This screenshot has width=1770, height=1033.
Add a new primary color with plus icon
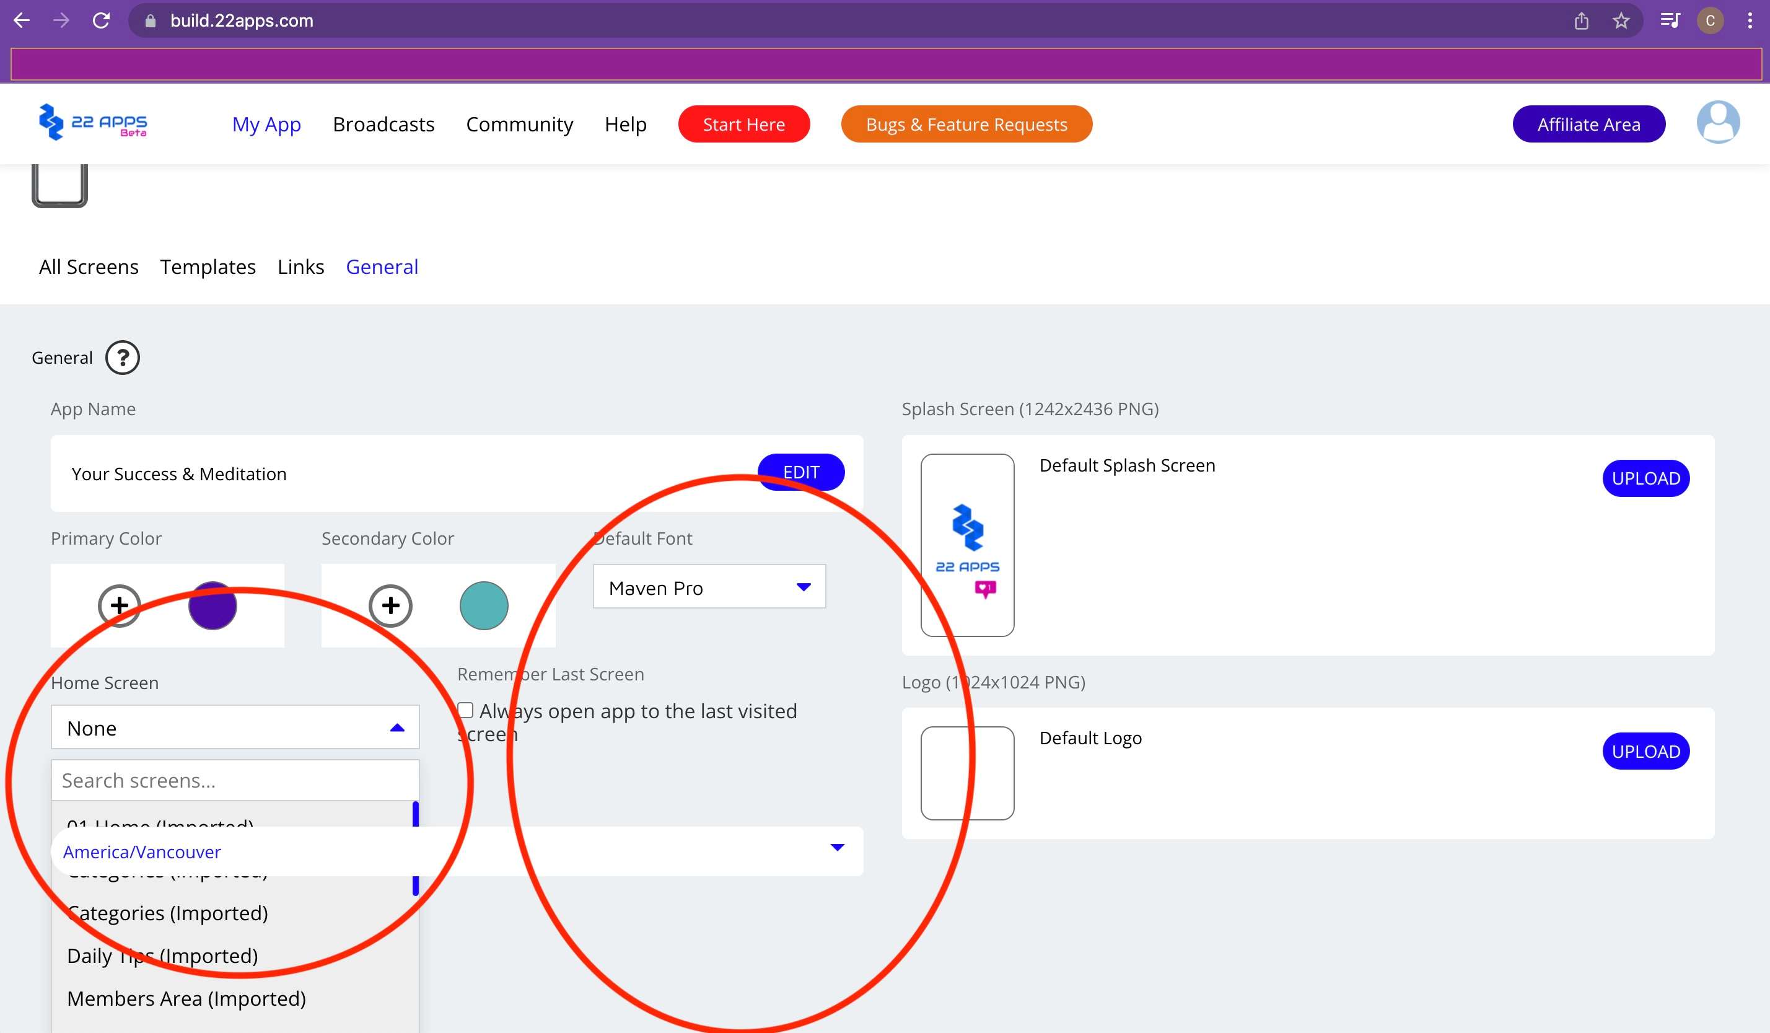tap(119, 605)
